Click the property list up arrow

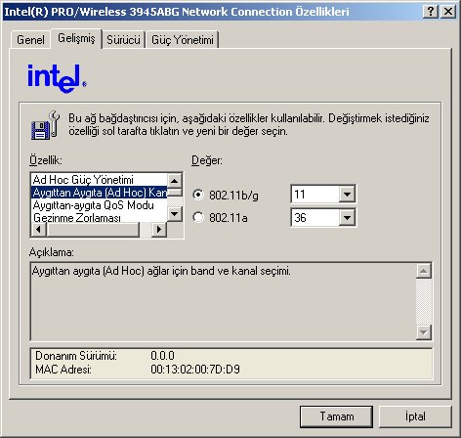click(x=175, y=181)
